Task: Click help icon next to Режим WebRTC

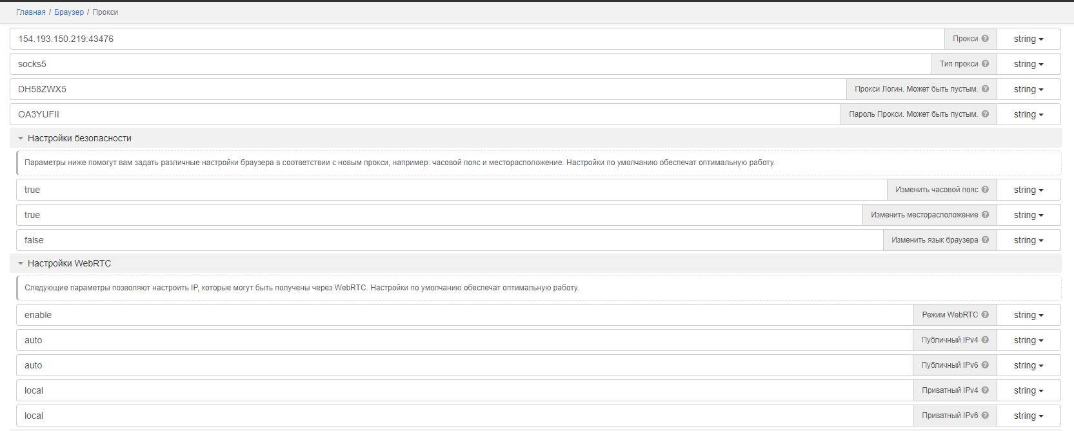Action: tap(985, 315)
